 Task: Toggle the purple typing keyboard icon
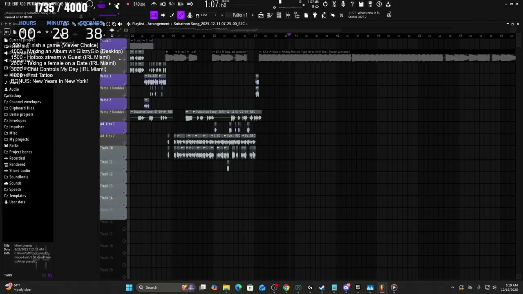154,15
